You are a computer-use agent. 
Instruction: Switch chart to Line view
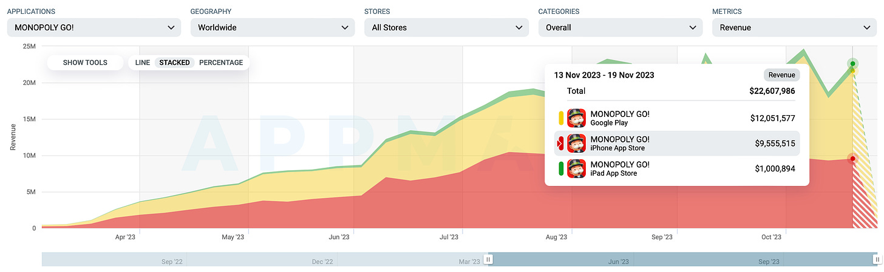(143, 62)
